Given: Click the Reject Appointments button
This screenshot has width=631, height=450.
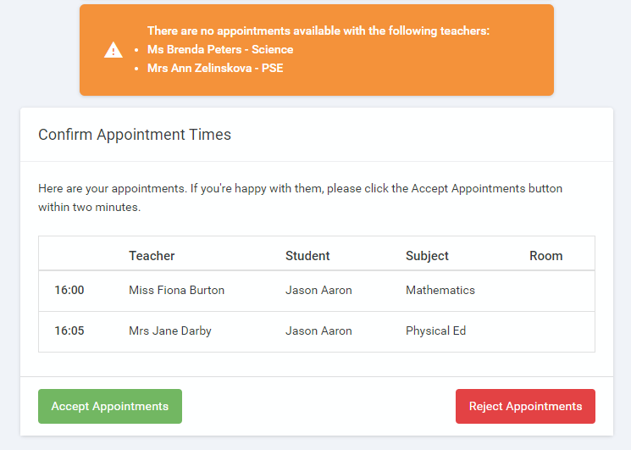Looking at the screenshot, I should (525, 406).
